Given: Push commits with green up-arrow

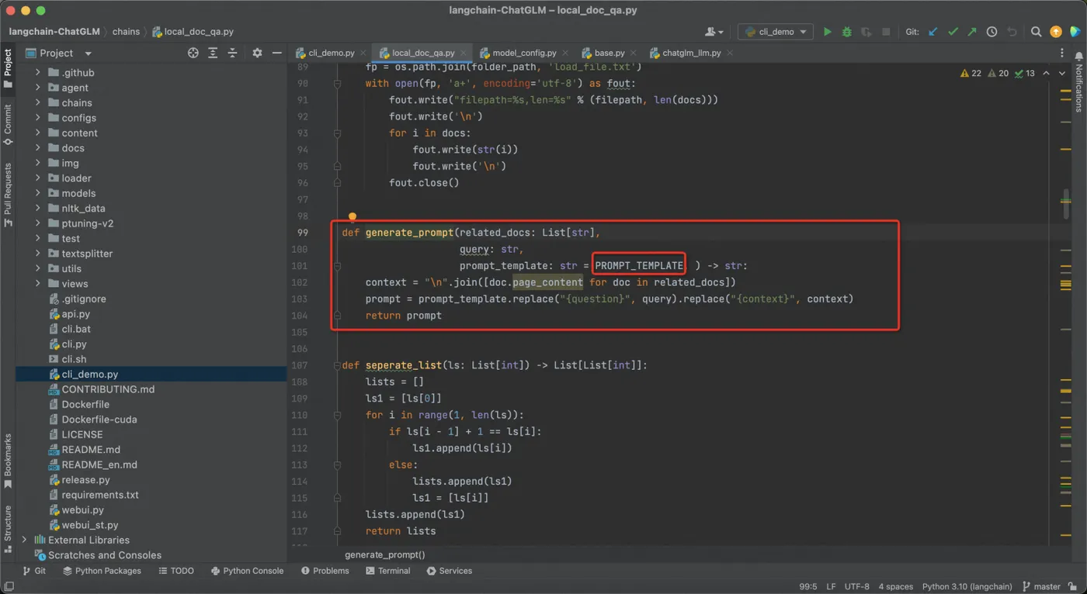Looking at the screenshot, I should click(972, 32).
